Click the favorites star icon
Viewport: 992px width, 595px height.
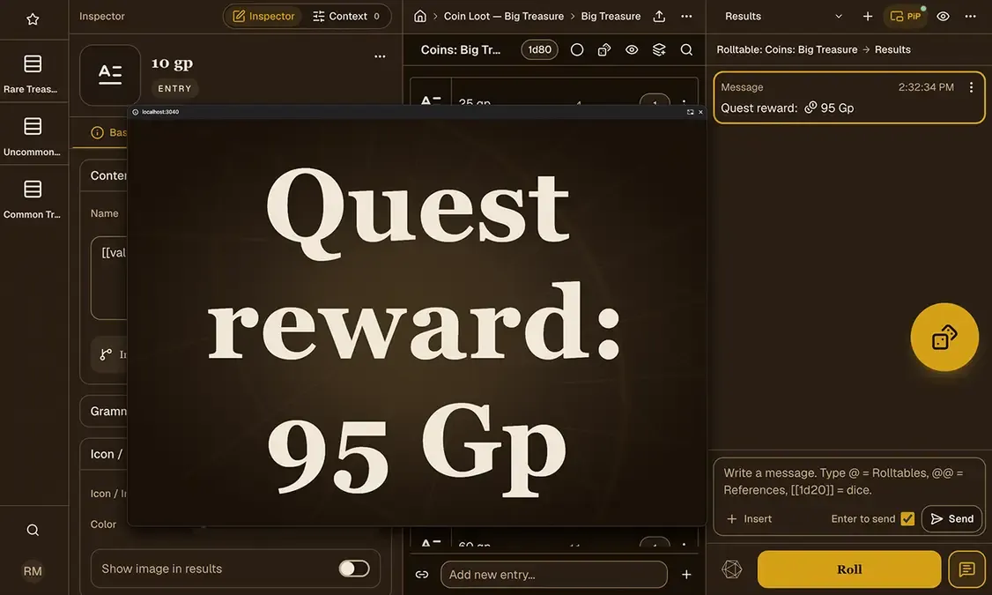[x=33, y=19]
